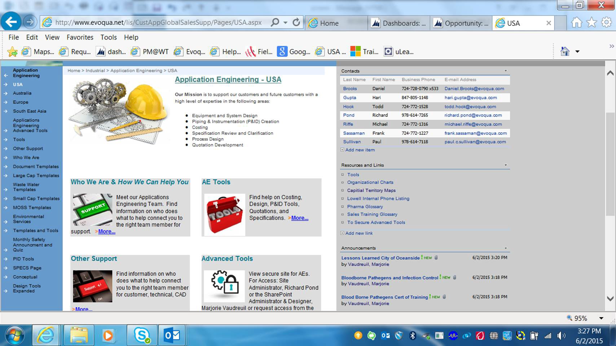The height and width of the screenshot is (346, 616).
Task: Open the Goog... favorite bookmark
Action: pyautogui.click(x=294, y=52)
